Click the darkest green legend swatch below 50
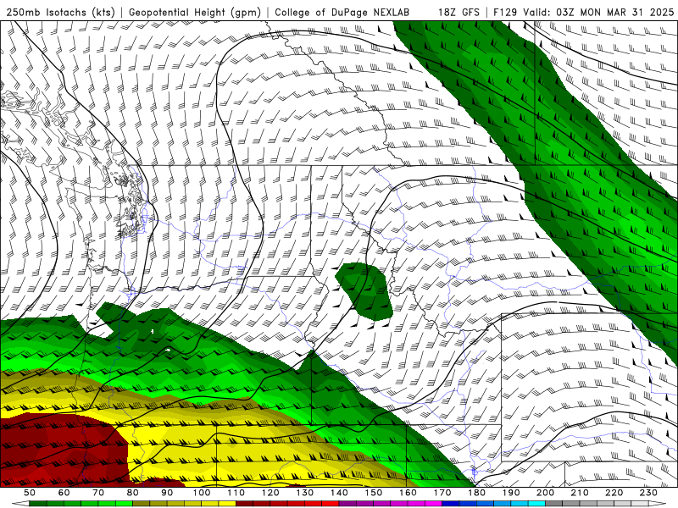The width and height of the screenshot is (678, 508). coord(38,504)
